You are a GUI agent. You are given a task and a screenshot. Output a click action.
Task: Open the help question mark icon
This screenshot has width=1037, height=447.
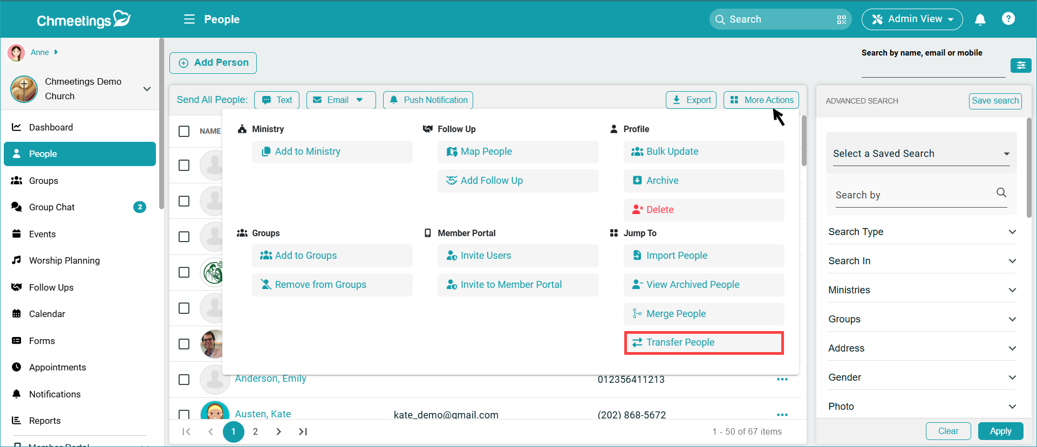[x=1008, y=19]
